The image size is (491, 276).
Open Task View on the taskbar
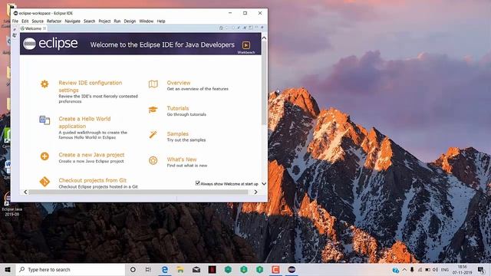(148, 269)
